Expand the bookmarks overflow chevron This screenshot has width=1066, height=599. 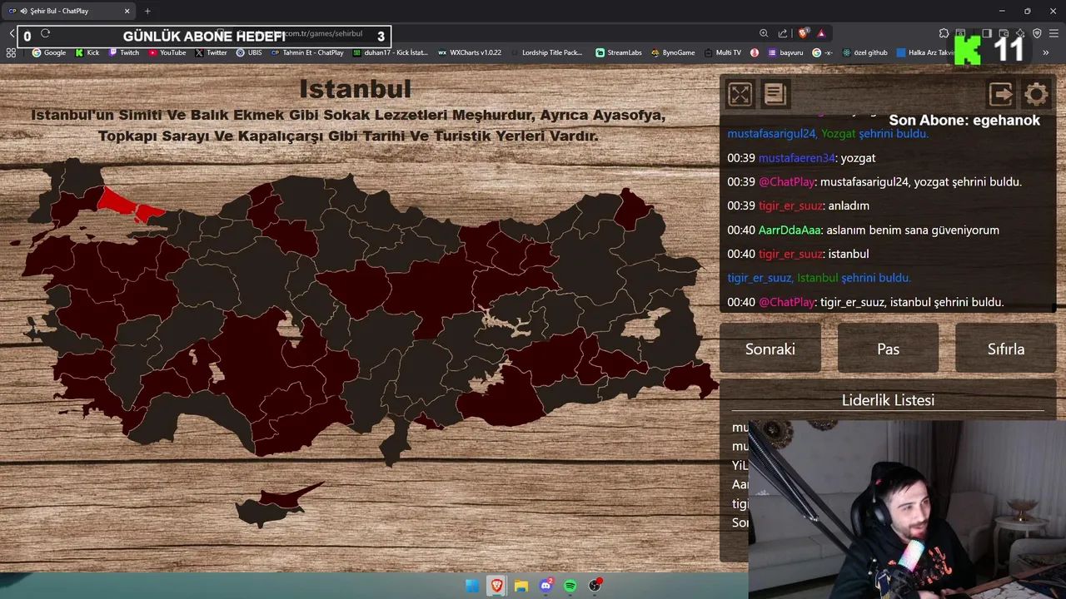coord(1045,52)
